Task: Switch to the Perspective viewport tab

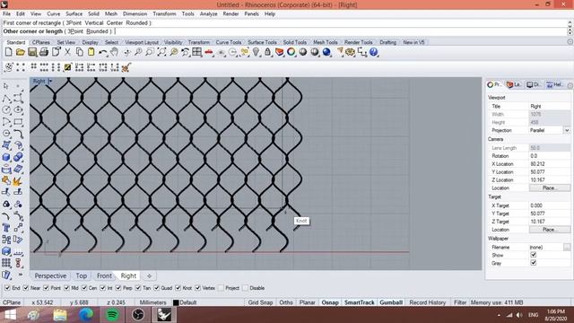Action: coord(50,275)
